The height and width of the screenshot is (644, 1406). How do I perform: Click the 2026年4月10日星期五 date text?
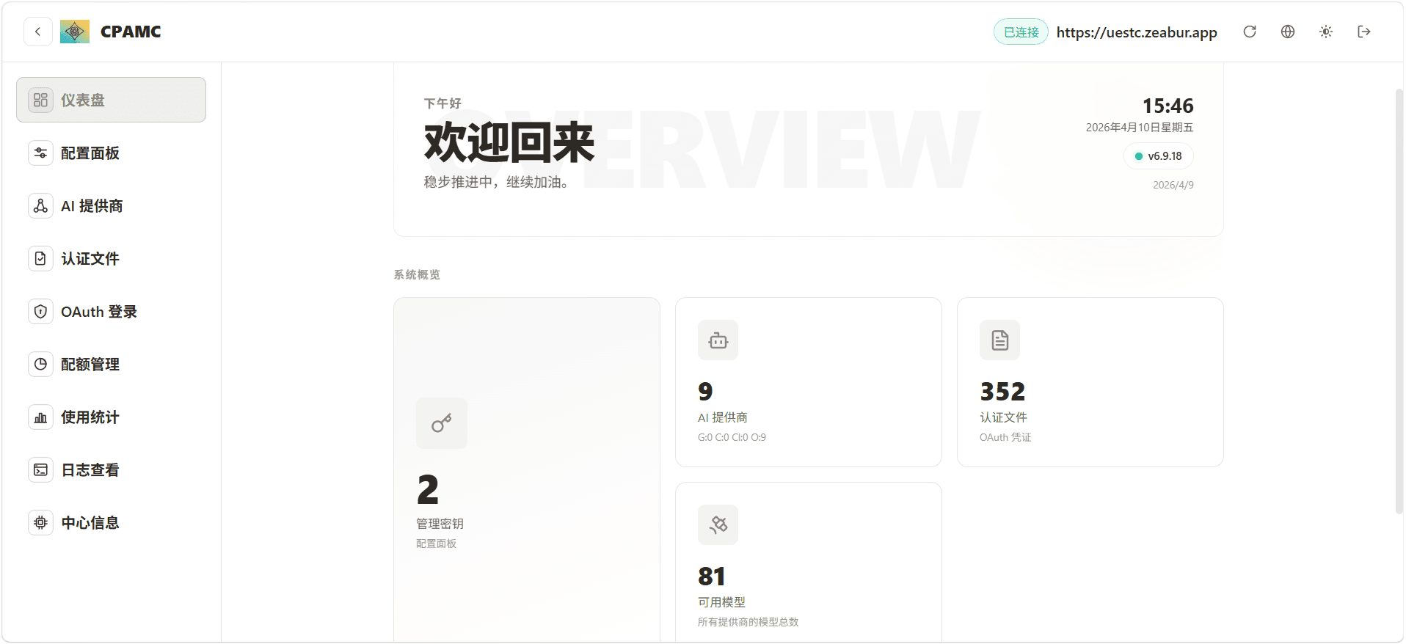click(1140, 128)
